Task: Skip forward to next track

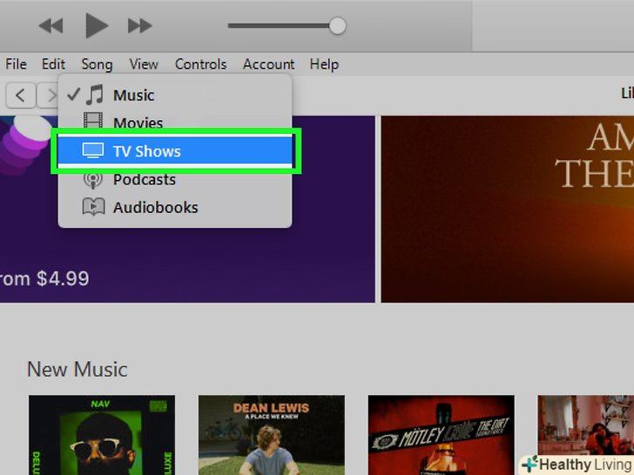Action: [x=140, y=26]
